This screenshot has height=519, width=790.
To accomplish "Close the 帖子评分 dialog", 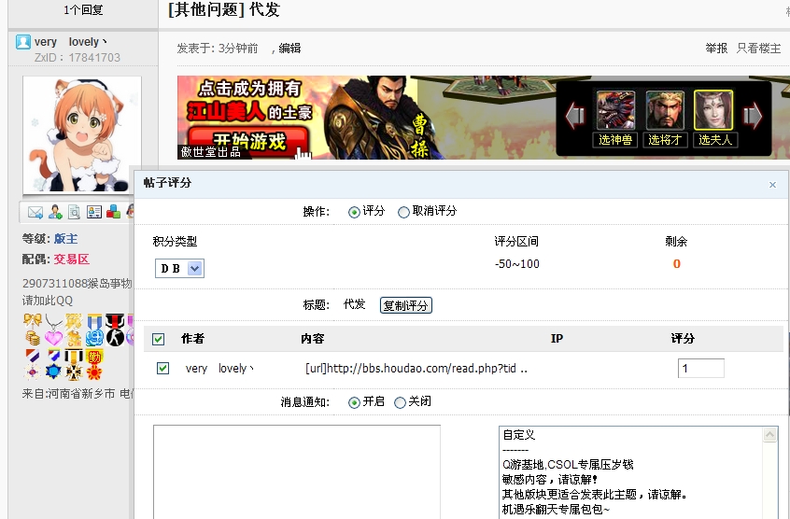I will click(772, 185).
